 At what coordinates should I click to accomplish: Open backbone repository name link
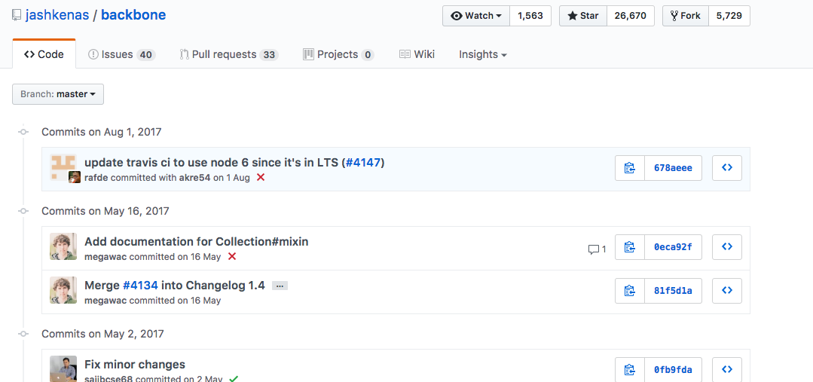click(x=133, y=15)
